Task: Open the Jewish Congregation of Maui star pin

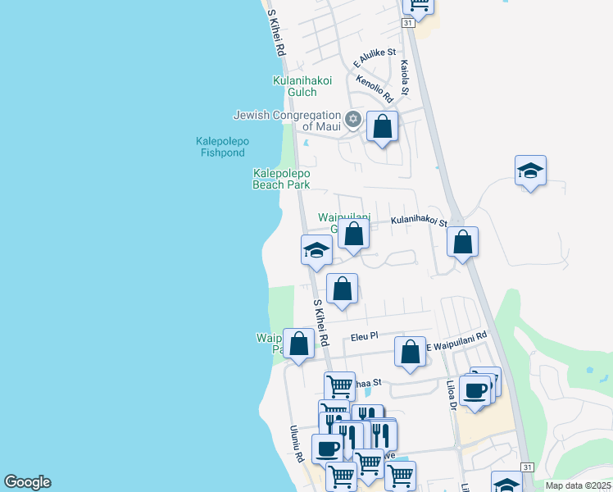Action: [353, 119]
